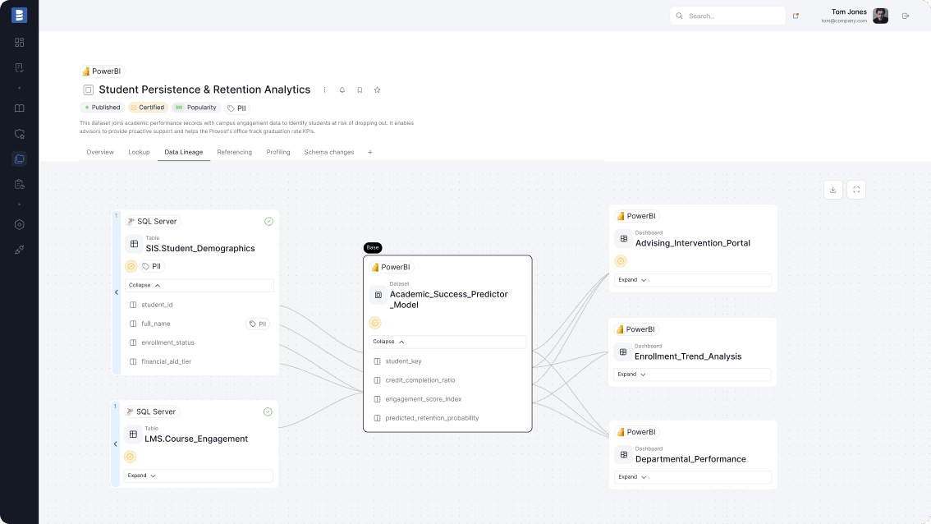Collapse the SIS.Student_Demographics left side connector
This screenshot has width=931, height=524.
pyautogui.click(x=116, y=292)
